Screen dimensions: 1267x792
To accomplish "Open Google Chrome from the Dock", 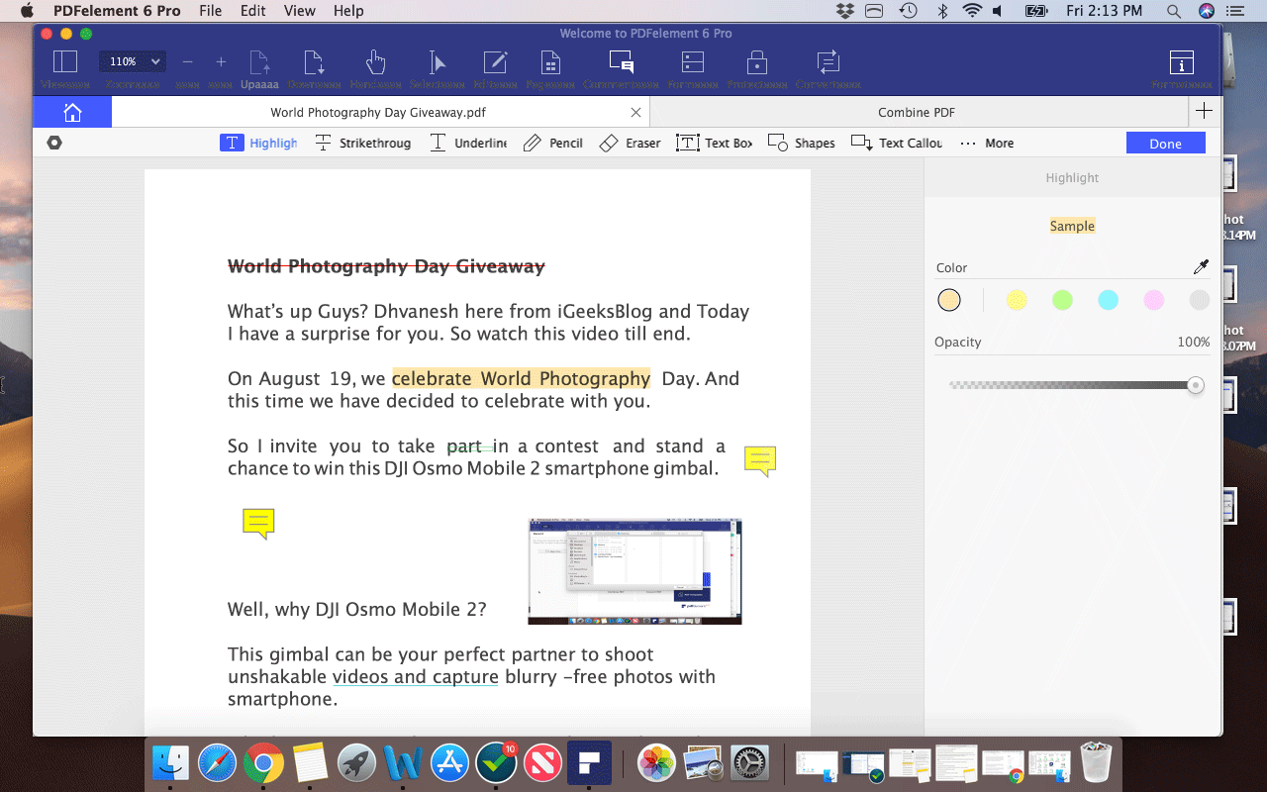I will [264, 763].
